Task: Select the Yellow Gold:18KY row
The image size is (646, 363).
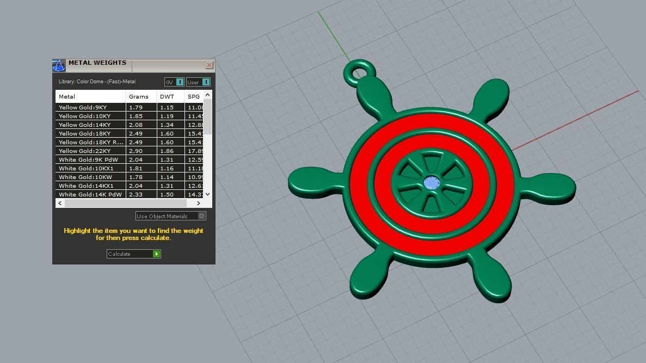Action: 130,133
